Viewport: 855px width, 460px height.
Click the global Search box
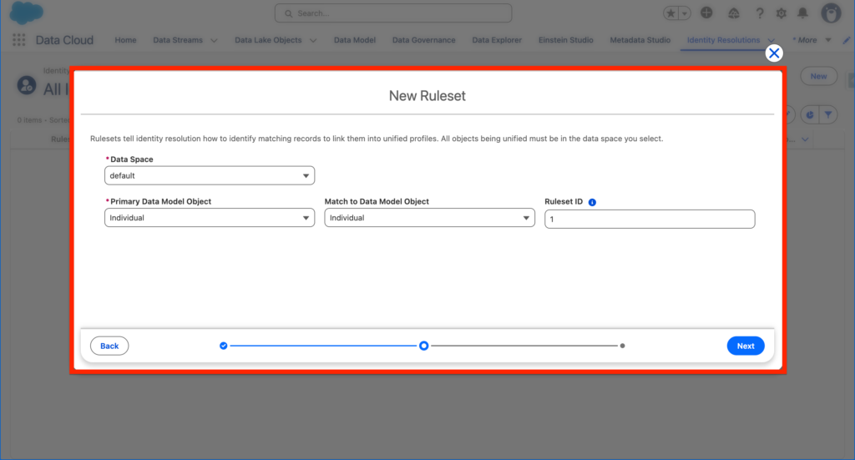click(393, 13)
